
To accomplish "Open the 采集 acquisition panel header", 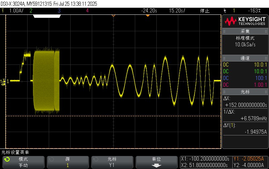I will (245, 31).
